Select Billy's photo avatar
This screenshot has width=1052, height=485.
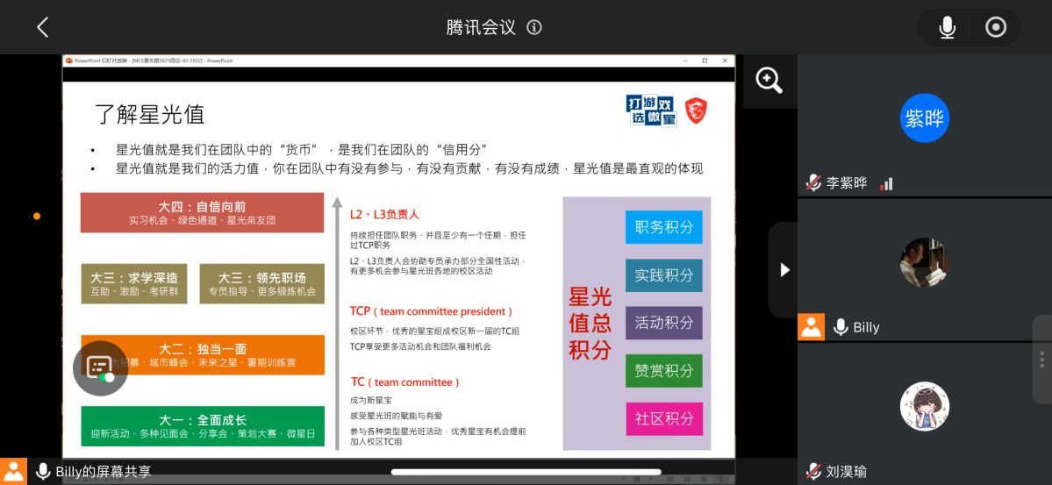tap(925, 262)
